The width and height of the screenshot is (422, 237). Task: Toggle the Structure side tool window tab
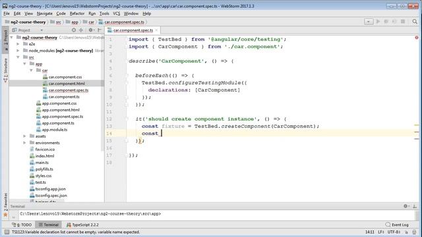point(5,70)
